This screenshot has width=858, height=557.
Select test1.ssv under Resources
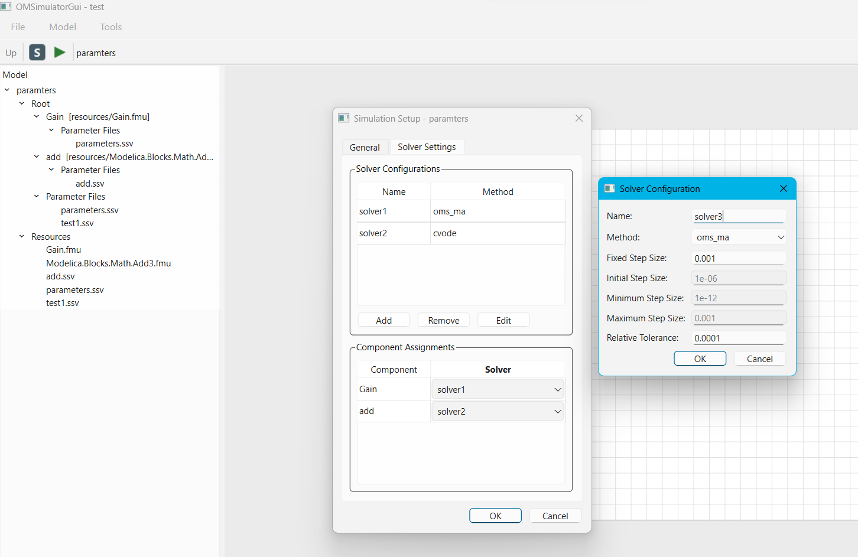coord(63,303)
